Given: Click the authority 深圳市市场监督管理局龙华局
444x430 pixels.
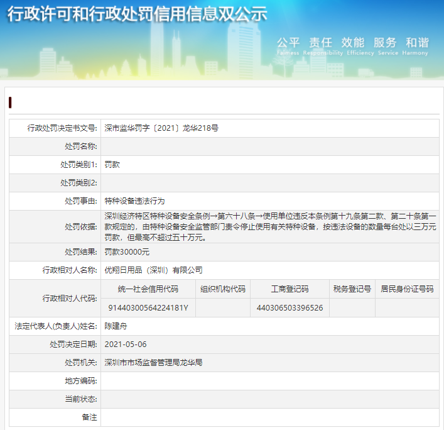Looking at the screenshot, I should coord(153,363).
